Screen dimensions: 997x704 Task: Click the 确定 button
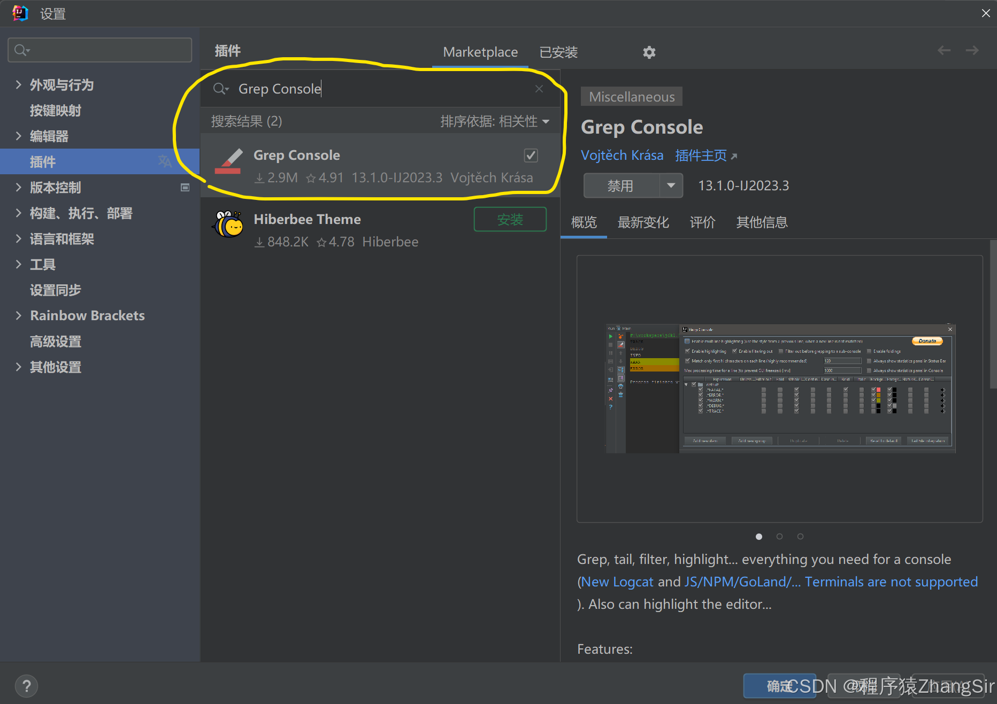(x=779, y=686)
